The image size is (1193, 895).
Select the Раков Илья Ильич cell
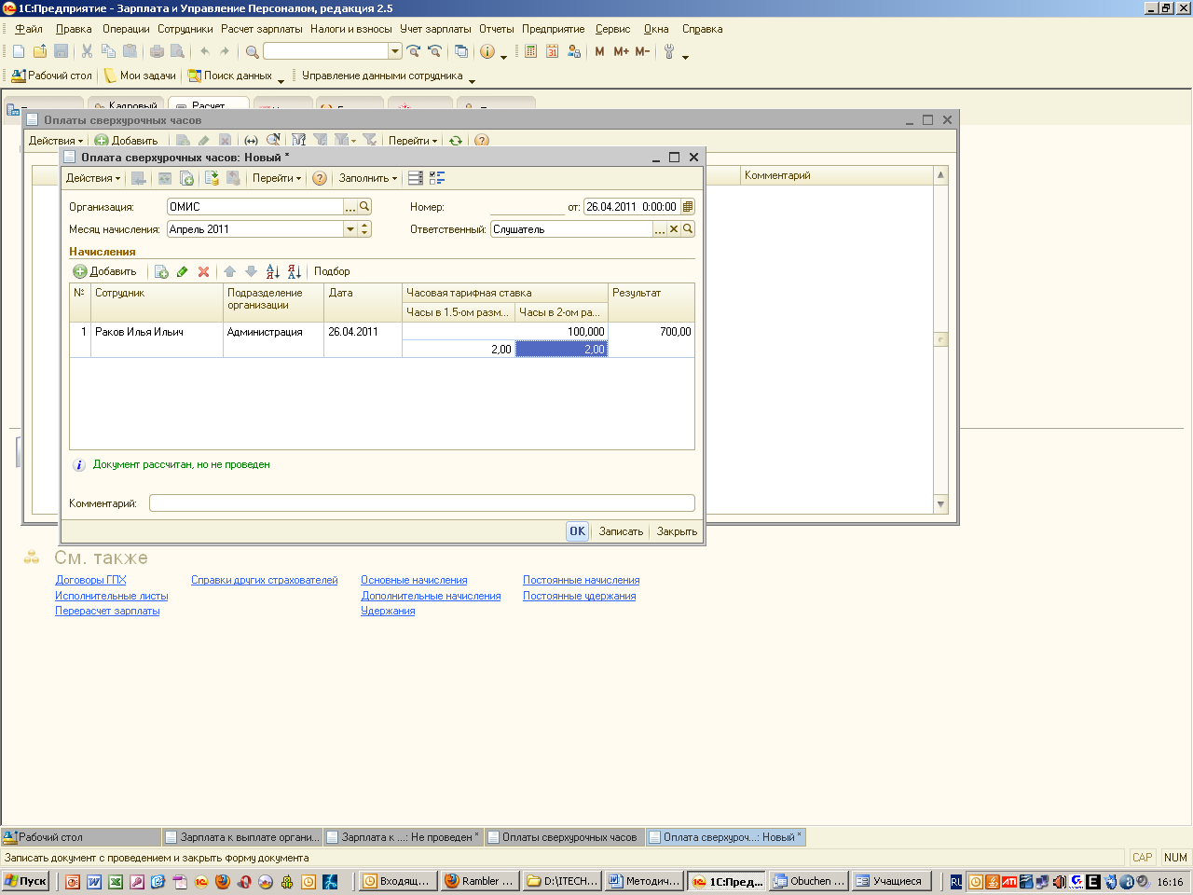tap(157, 340)
